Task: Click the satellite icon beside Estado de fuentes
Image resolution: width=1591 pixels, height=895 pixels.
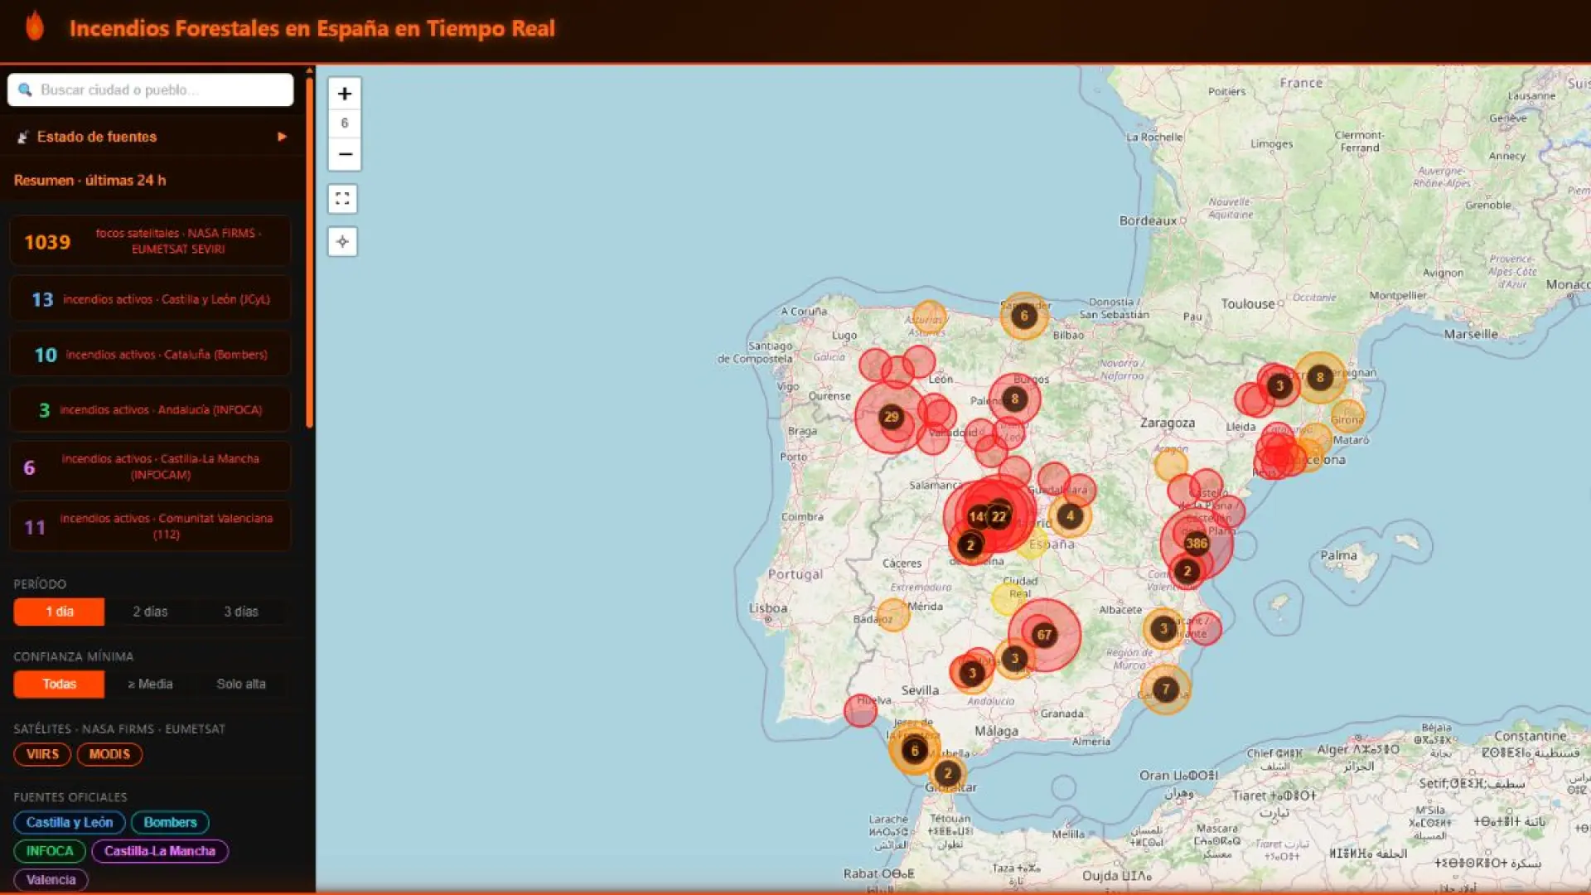Action: 23,137
